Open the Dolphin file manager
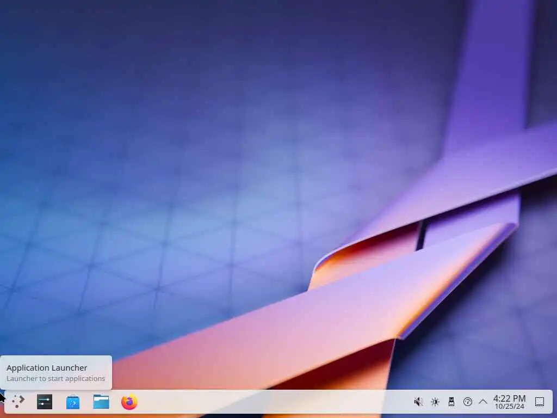This screenshot has width=557, height=418. [x=101, y=402]
